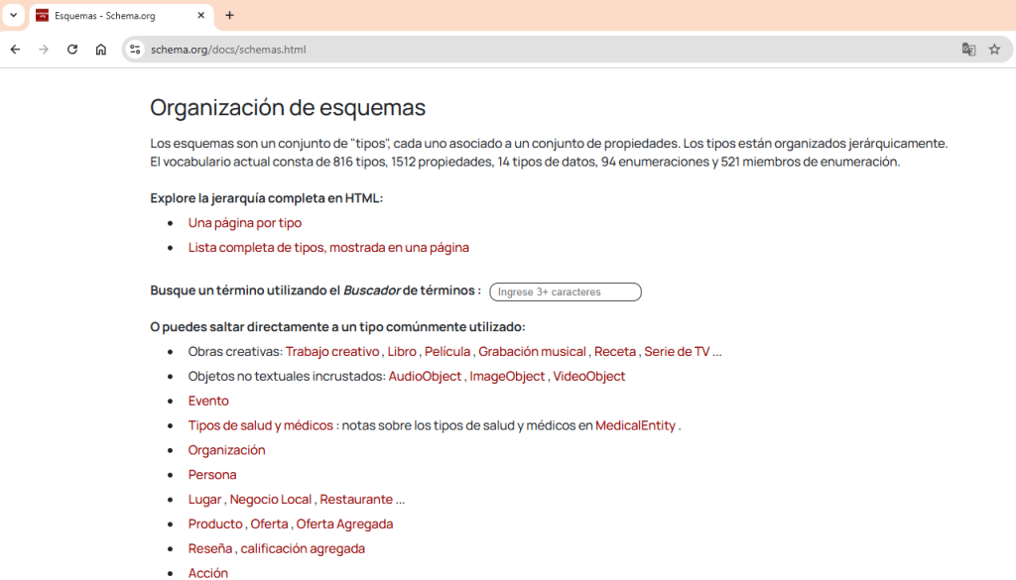Image resolution: width=1016 pixels, height=580 pixels.
Task: Expand the tab search dropdown arrow
Action: [x=13, y=15]
